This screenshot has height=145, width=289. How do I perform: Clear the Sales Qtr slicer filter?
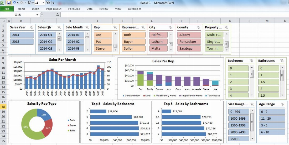59,27
